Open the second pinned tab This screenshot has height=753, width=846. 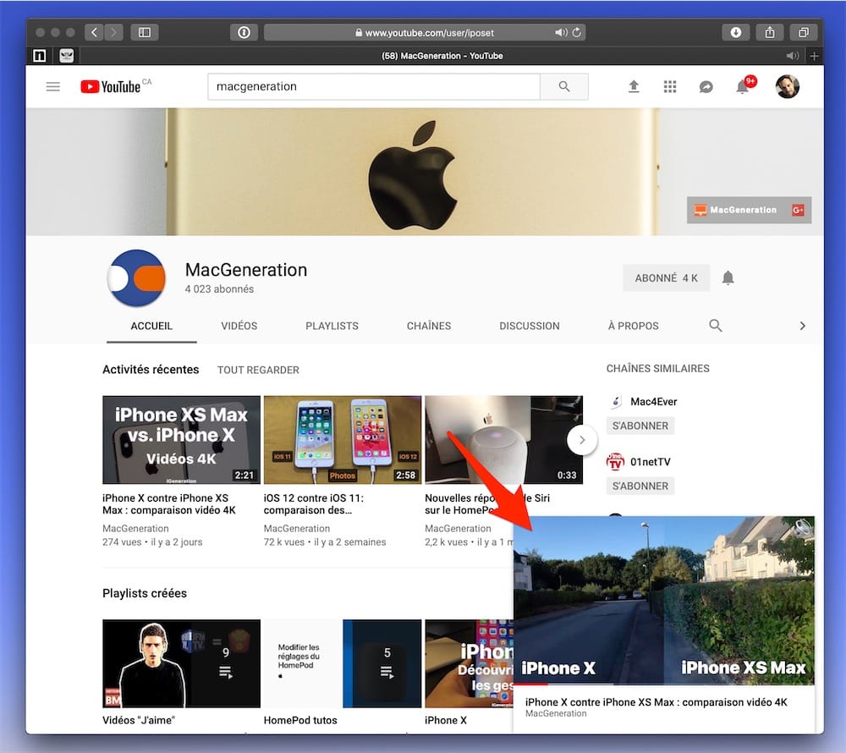tap(66, 56)
